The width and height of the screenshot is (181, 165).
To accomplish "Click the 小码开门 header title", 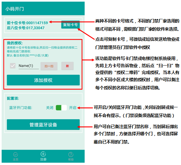I will (15, 9).
